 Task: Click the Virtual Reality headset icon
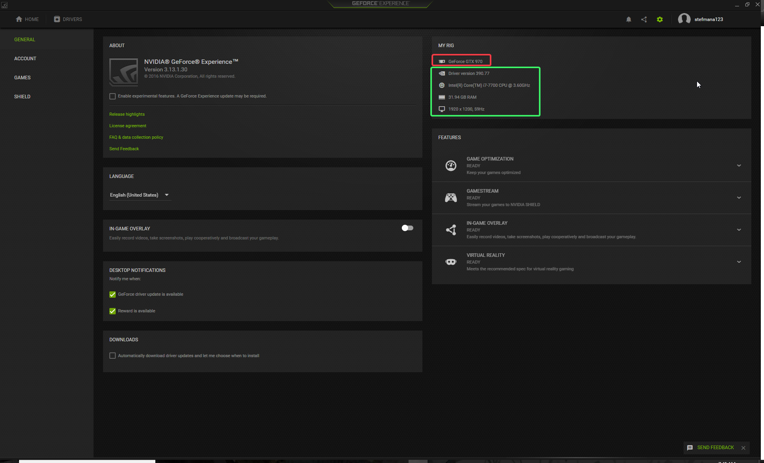[451, 262]
